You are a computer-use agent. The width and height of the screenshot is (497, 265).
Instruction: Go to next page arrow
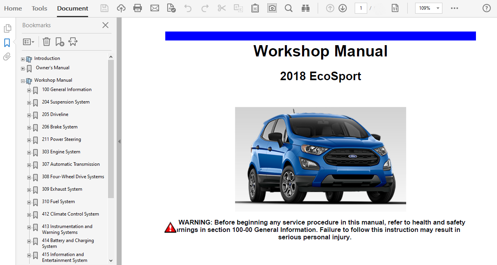(343, 8)
